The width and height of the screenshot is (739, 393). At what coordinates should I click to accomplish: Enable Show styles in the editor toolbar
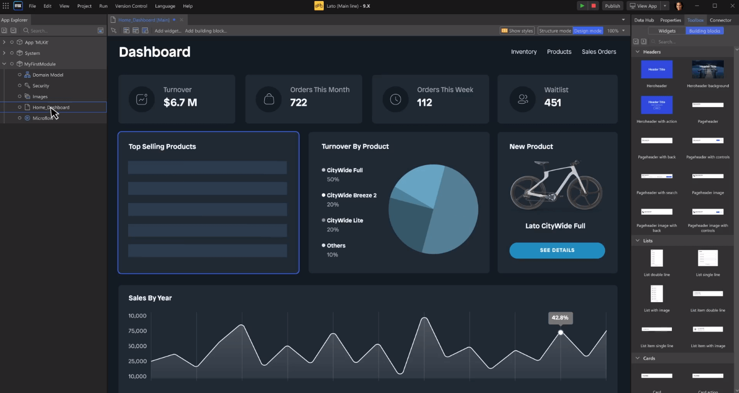click(517, 30)
